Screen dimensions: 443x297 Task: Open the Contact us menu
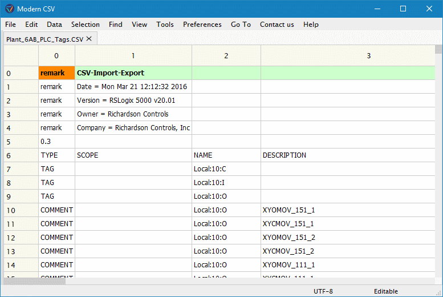click(x=277, y=25)
